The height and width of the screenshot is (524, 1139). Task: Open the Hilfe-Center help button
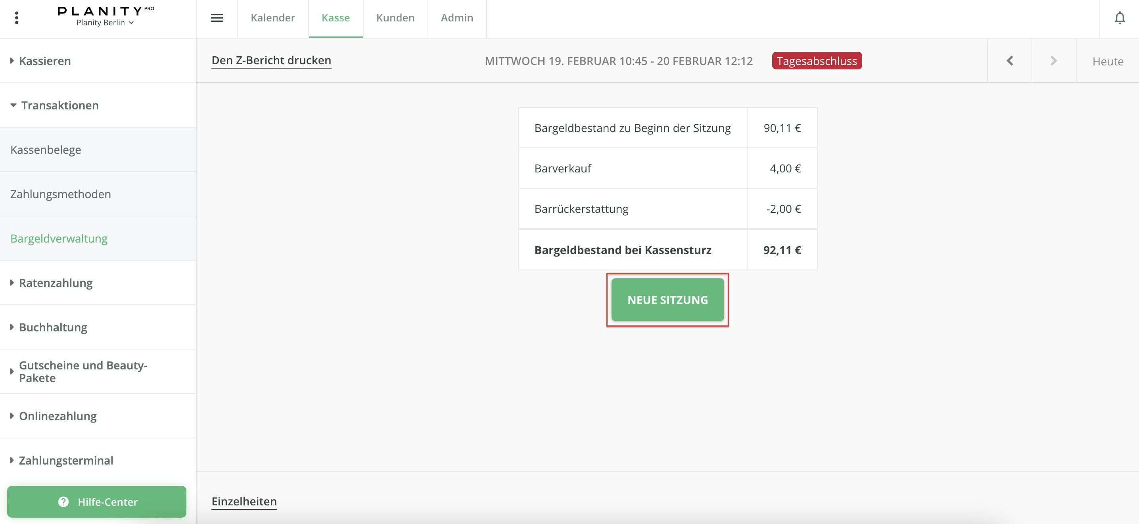point(97,501)
